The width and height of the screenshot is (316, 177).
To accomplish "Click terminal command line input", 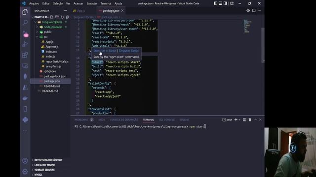I will (x=140, y=127).
